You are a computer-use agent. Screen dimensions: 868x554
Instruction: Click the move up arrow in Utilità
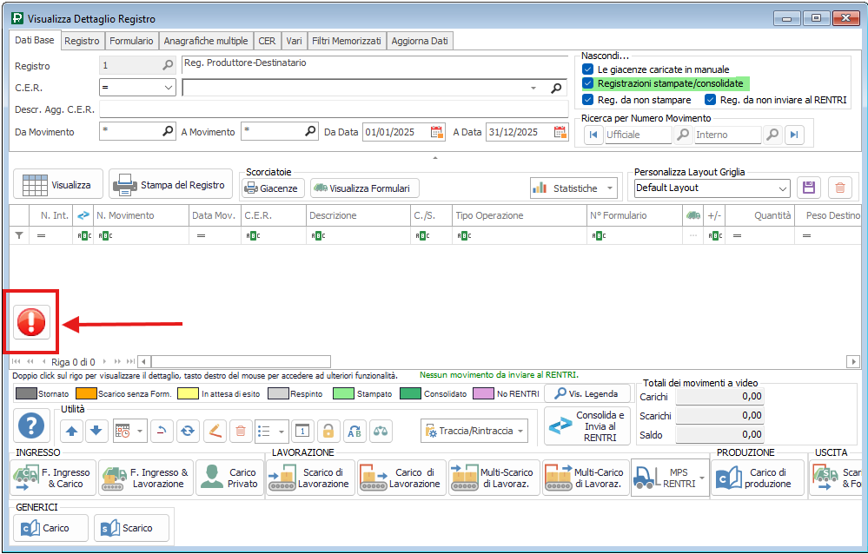tap(72, 430)
